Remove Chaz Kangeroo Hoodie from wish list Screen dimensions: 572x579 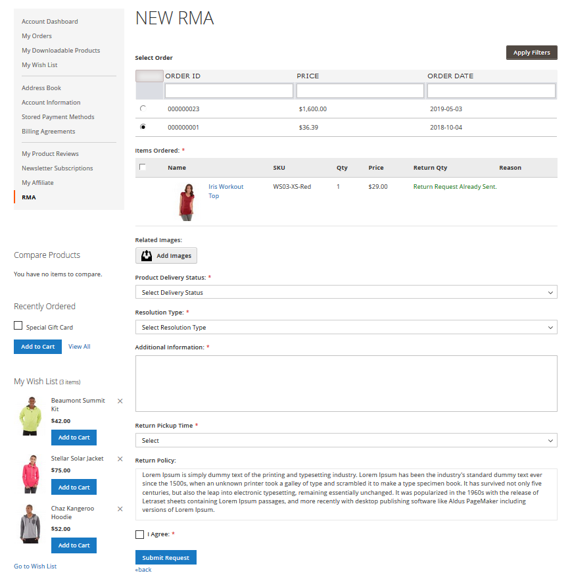[x=120, y=509]
